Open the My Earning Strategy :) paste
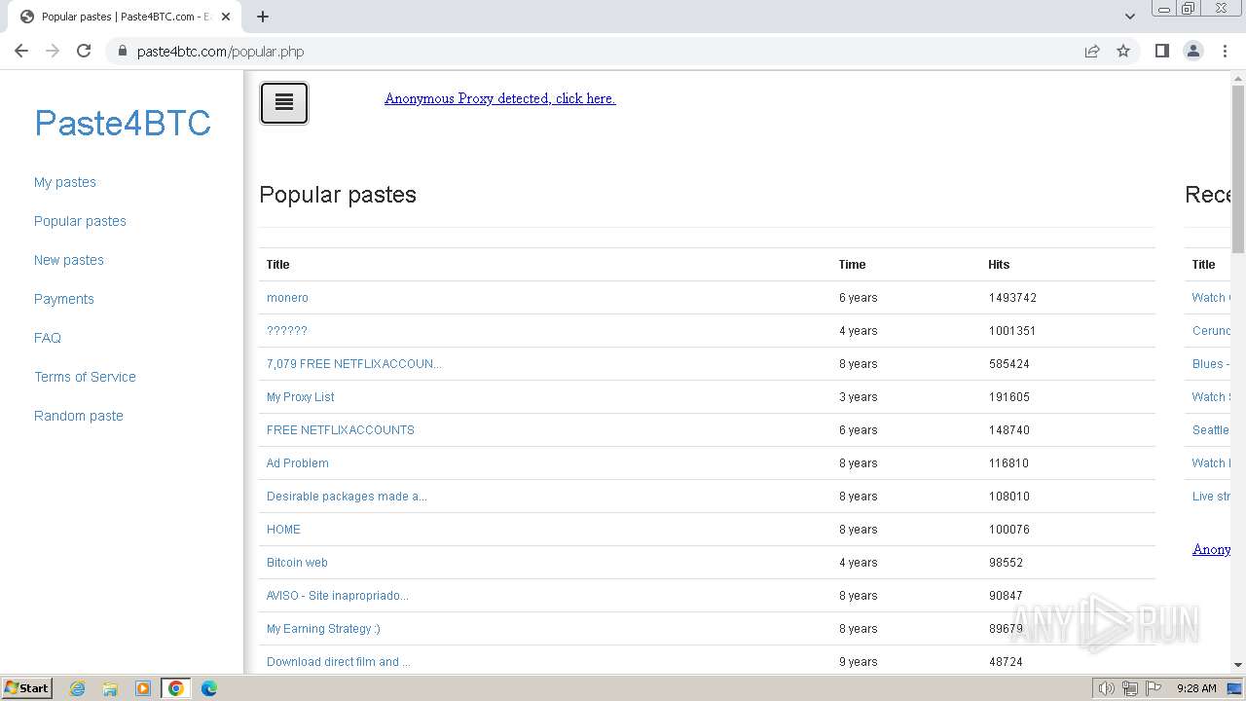The image size is (1246, 701). click(323, 629)
